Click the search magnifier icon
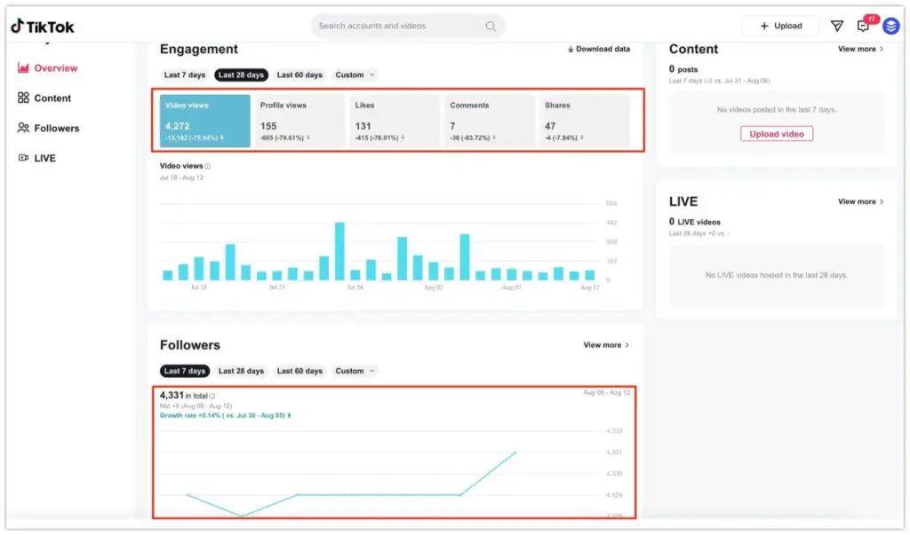The image size is (910, 535). click(x=491, y=26)
